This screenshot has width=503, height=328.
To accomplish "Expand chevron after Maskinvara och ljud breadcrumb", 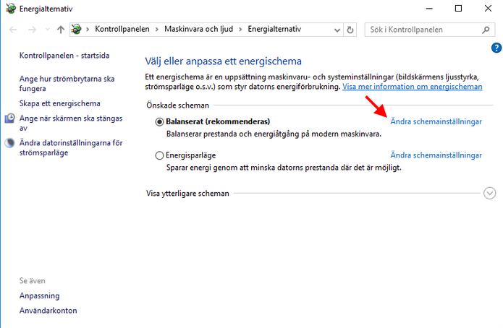I will (x=240, y=30).
